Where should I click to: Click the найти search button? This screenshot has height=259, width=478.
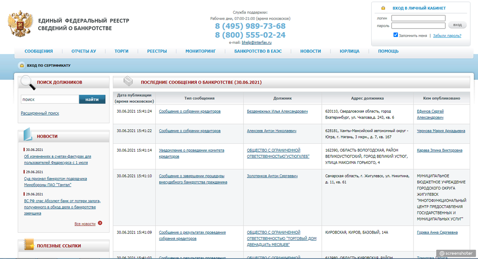(92, 99)
